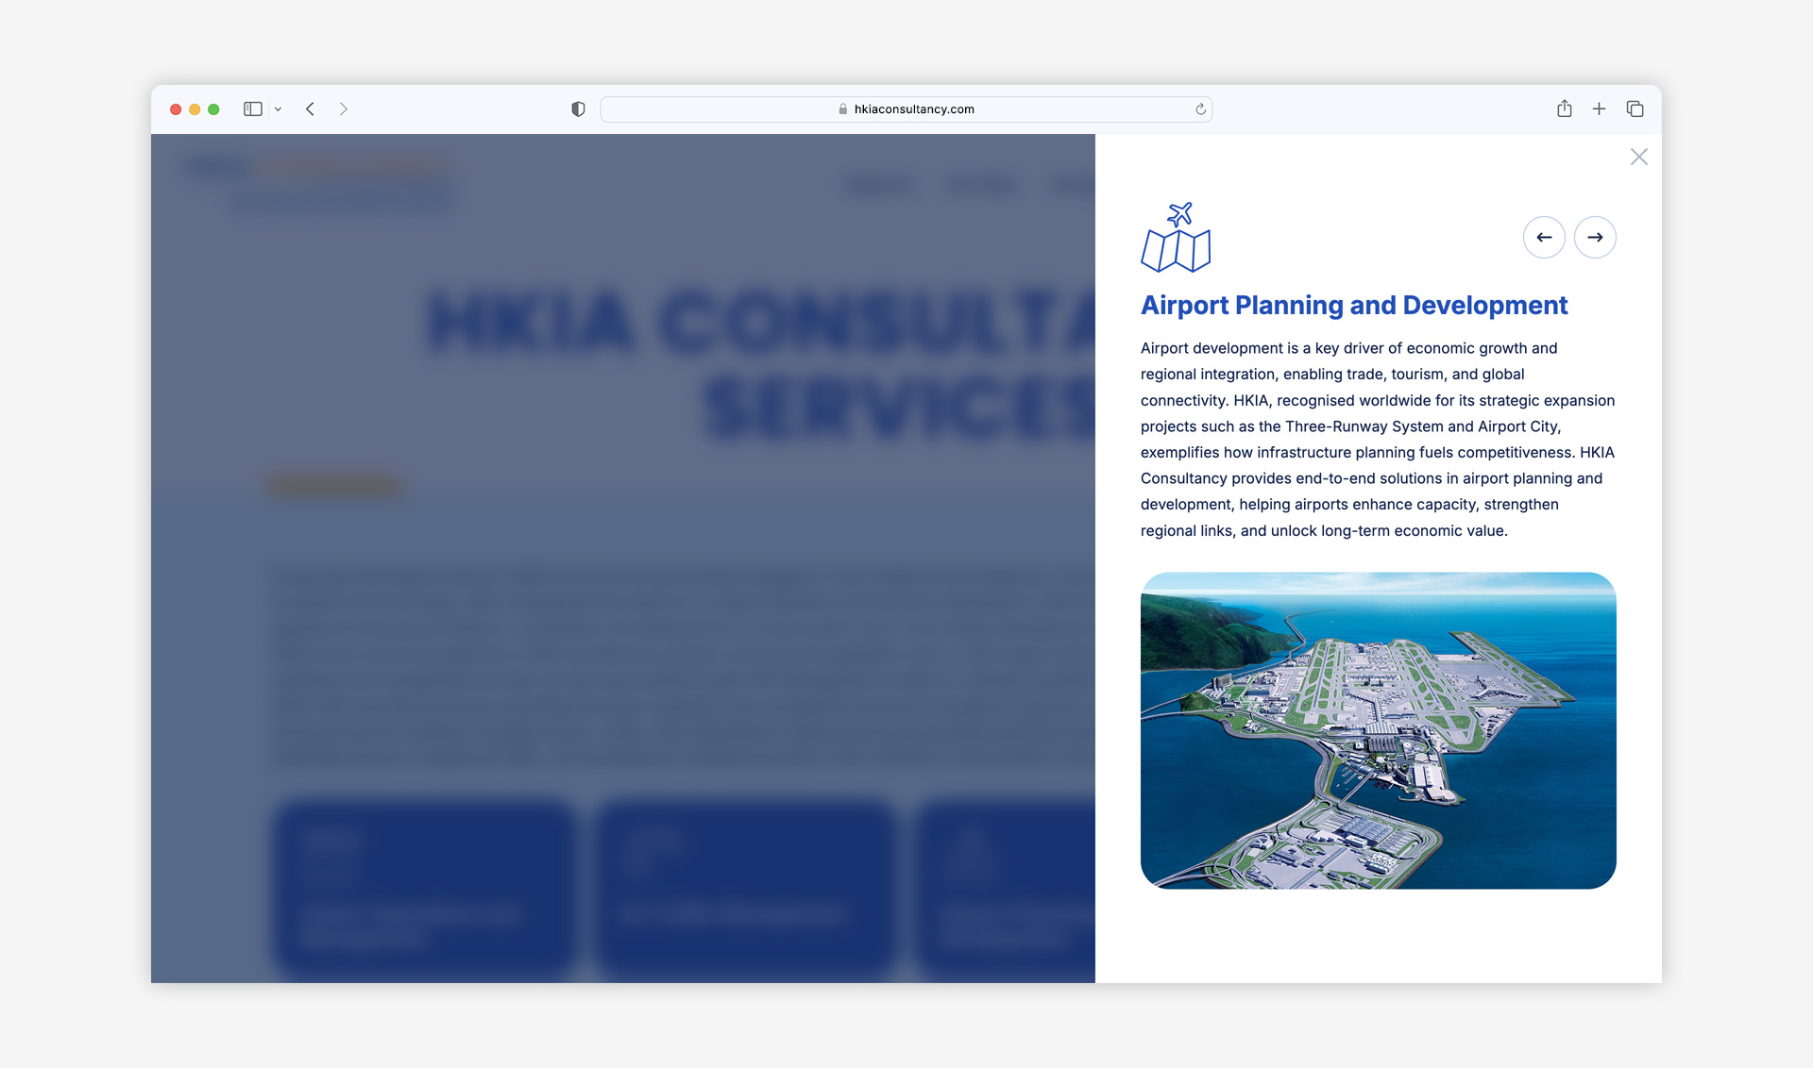
Task: Go forward in browser history
Action: tap(344, 109)
